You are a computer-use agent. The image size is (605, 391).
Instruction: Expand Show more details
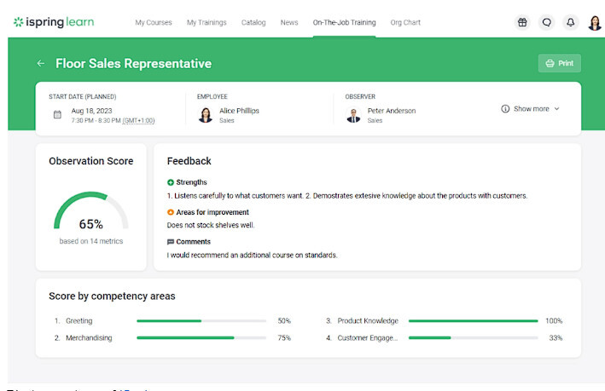(x=530, y=109)
